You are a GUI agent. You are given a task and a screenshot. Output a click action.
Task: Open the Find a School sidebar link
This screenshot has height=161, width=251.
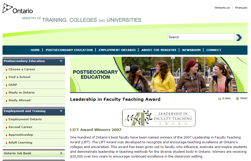click(x=19, y=77)
